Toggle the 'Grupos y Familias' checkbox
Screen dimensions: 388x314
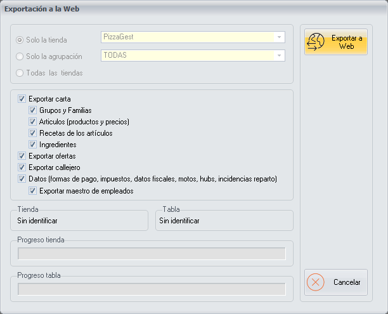33,110
